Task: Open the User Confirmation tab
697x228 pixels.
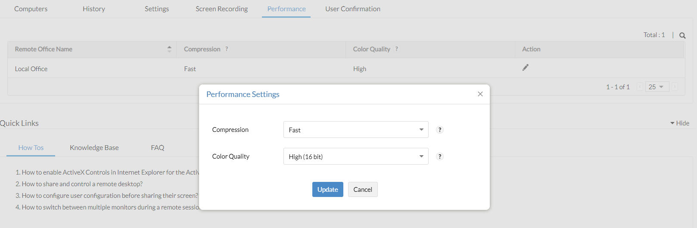Action: [352, 9]
